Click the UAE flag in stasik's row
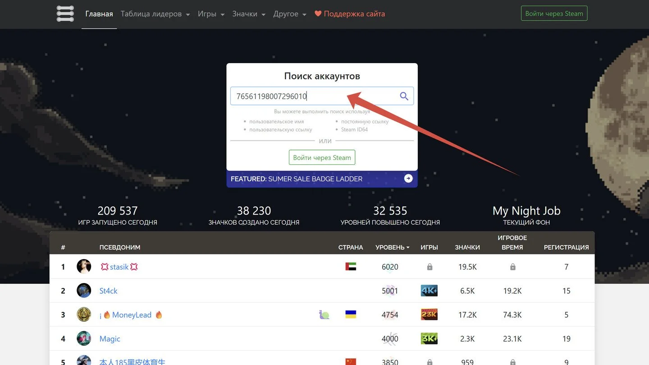Viewport: 649px width, 365px height. (351, 267)
